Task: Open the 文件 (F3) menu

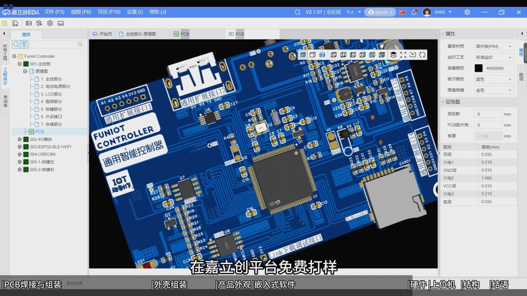Action: [54, 12]
